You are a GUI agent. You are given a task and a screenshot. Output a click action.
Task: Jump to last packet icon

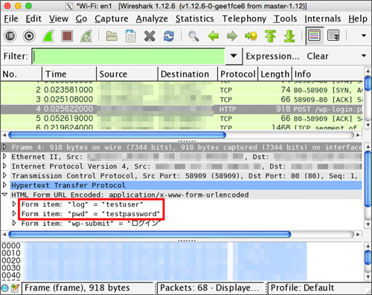tap(289, 36)
